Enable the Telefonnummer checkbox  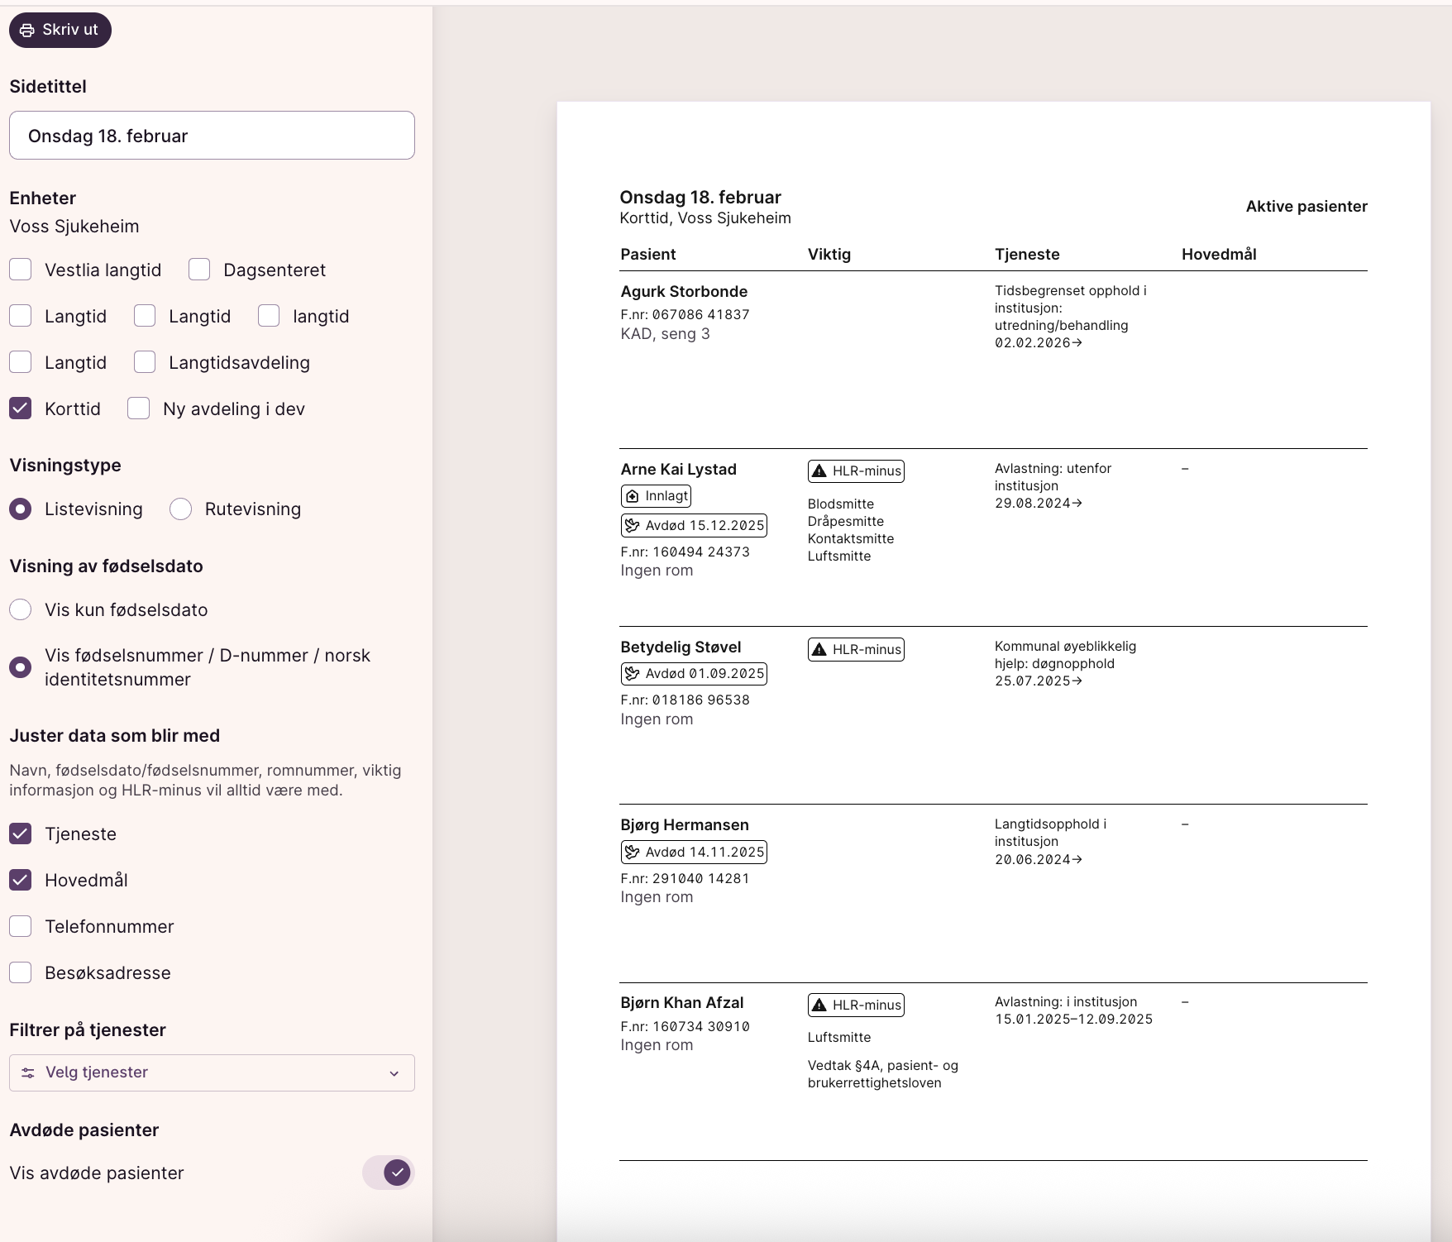click(21, 926)
